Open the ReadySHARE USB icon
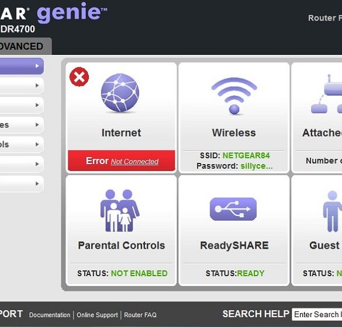342x327 pixels. 233,209
